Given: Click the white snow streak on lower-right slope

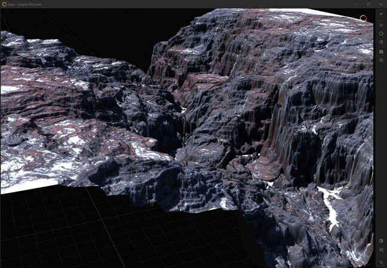Looking at the screenshot, I should [330, 205].
